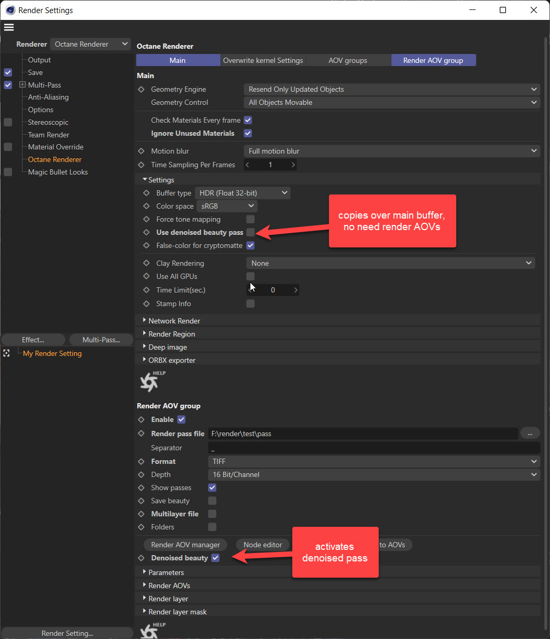
Task: Open the Overwrite kernel Settings tab
Action: pos(263,60)
